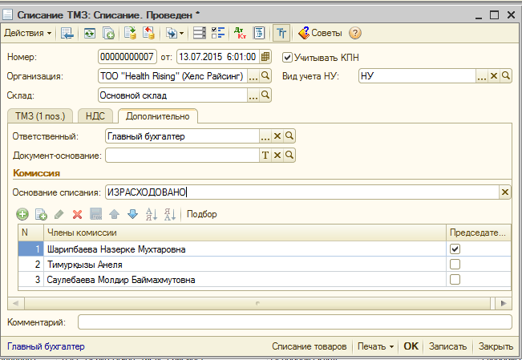This screenshot has width=522, height=360.
Task: Check chairman box for Саулебаева Молдир
Action: [455, 279]
